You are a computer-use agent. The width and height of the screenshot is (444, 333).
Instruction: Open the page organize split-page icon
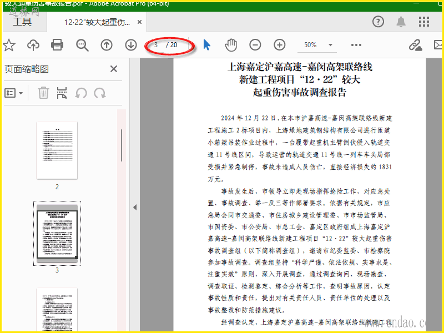(62, 93)
